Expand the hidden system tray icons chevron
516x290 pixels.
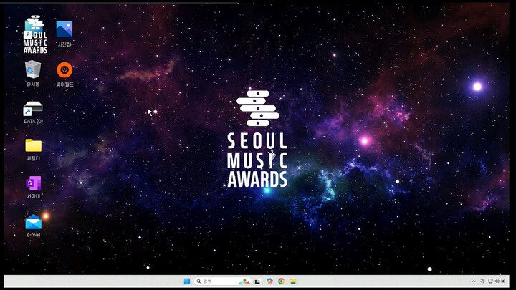click(473, 281)
